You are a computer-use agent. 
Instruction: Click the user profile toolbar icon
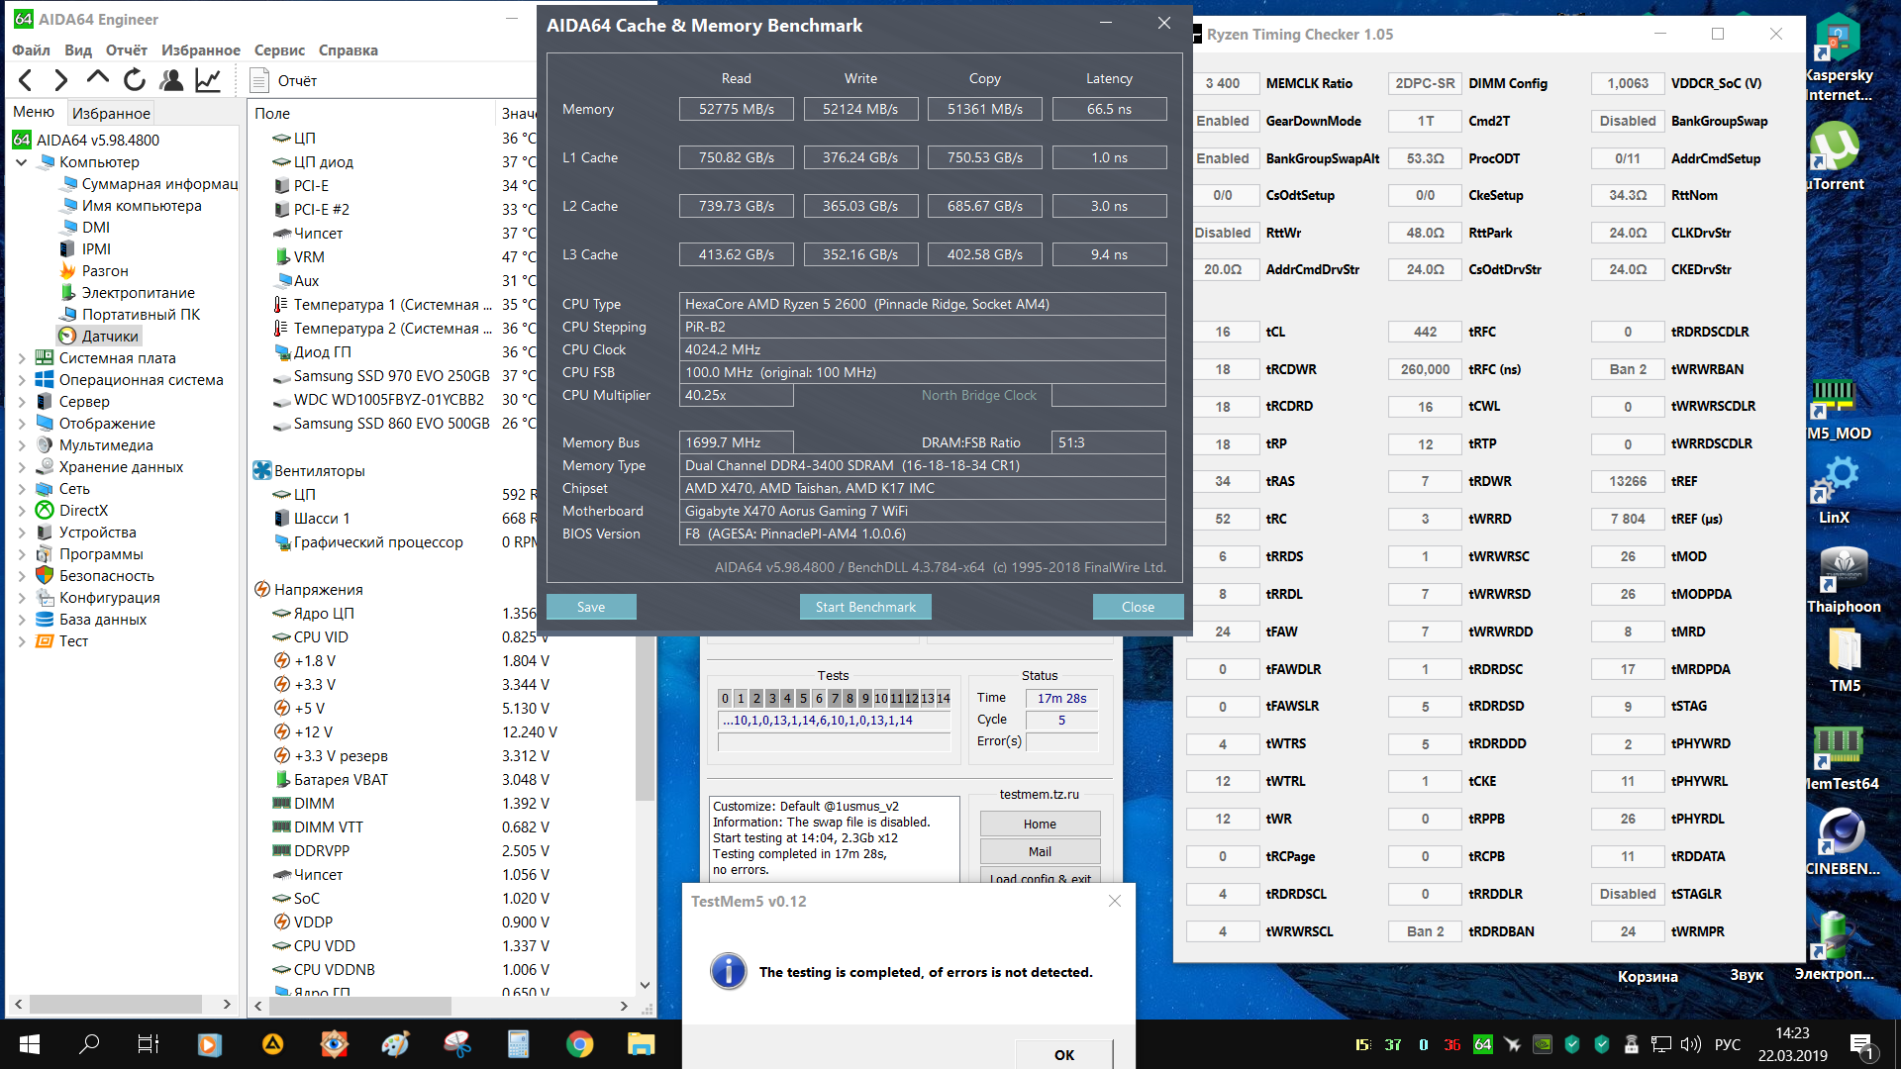coord(171,80)
